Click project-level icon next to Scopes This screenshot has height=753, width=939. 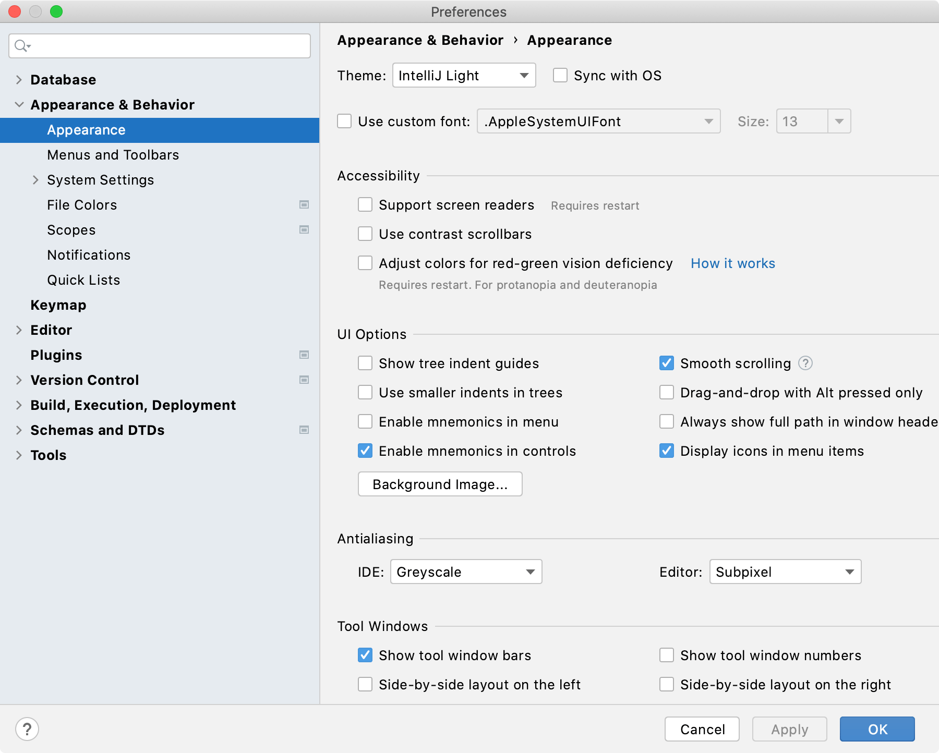pos(304,230)
